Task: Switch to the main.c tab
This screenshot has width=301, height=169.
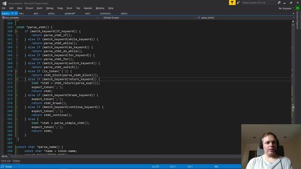Action: [x=124, y=14]
